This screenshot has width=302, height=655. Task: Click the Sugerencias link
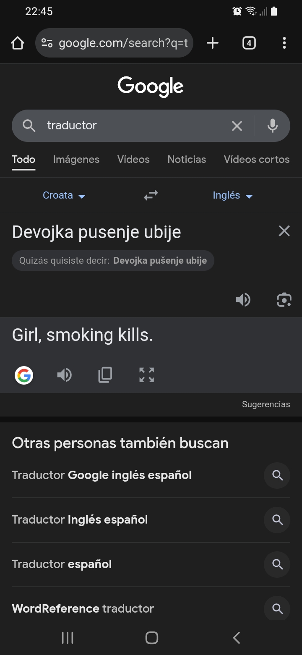[x=266, y=404]
